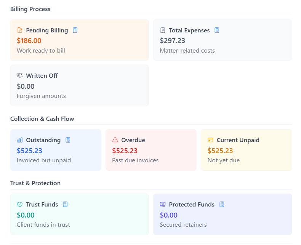301x245 pixels.
Task: Click the Total Expenses $297.23 value
Action: tap(173, 41)
